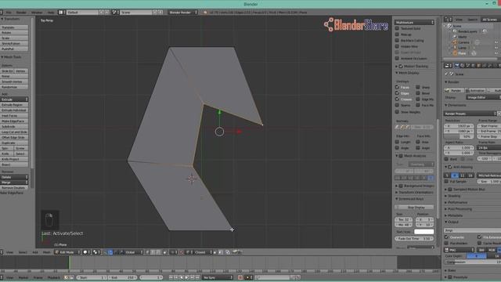The width and height of the screenshot is (501, 282).
Task: Enable Textured Solid checkbox
Action: (x=397, y=28)
